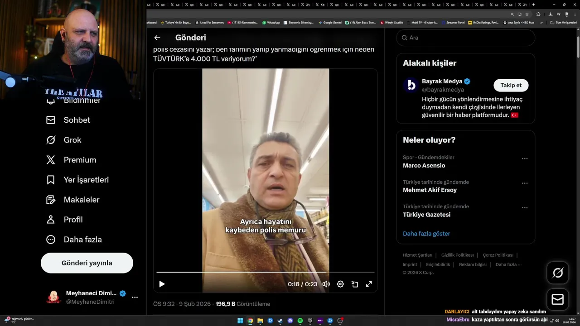Open Discord from taskbar
Viewport: 580px width, 326px height.
click(x=290, y=321)
